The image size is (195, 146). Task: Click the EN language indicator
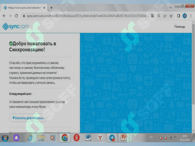point(151,137)
